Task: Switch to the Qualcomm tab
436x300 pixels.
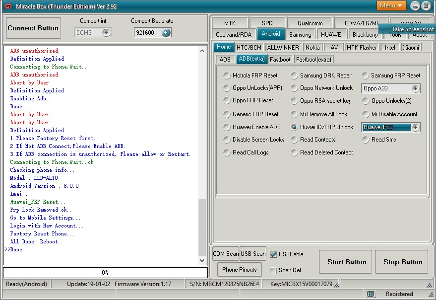Action: point(310,23)
